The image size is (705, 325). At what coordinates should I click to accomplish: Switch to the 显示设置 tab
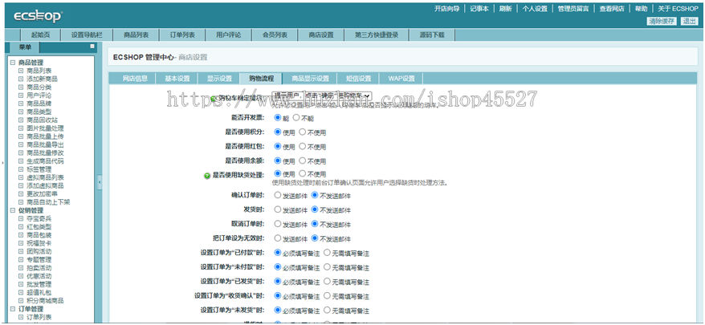click(219, 78)
